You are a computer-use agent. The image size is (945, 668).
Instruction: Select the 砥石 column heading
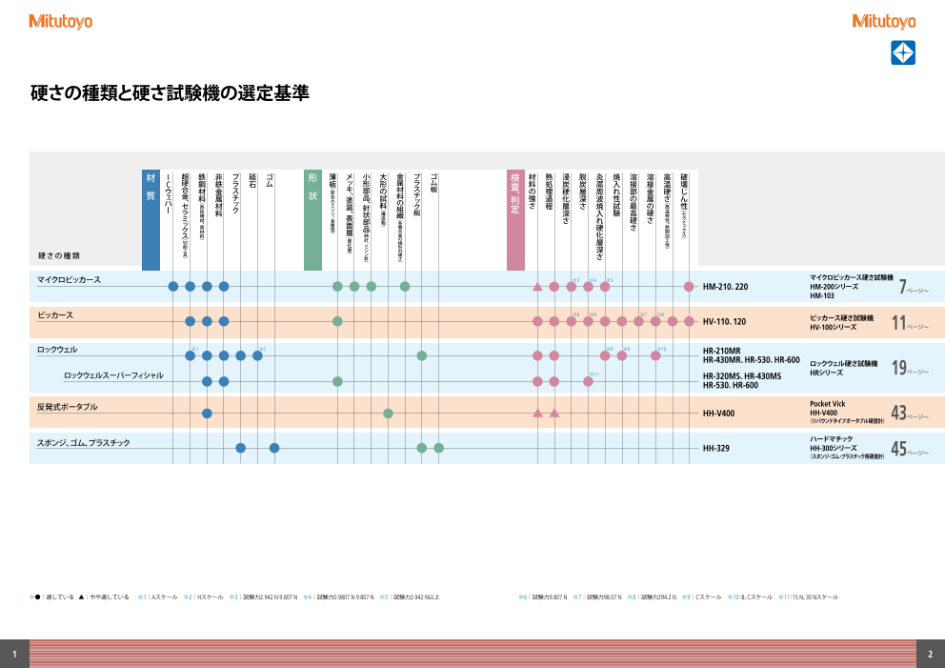252,181
